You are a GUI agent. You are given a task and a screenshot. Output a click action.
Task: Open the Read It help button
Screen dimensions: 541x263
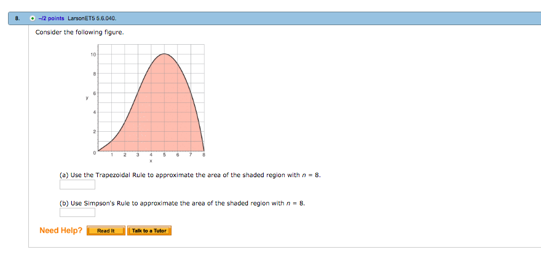pos(106,231)
